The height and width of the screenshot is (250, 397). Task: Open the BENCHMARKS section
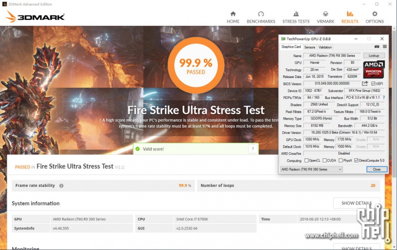point(261,17)
